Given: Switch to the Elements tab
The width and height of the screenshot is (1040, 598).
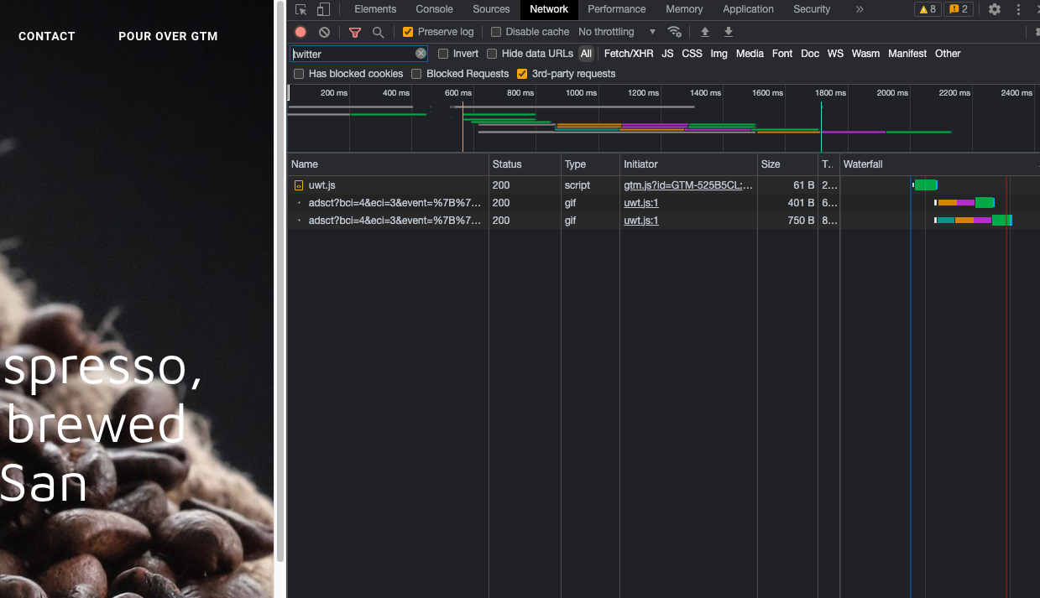Looking at the screenshot, I should pyautogui.click(x=375, y=9).
